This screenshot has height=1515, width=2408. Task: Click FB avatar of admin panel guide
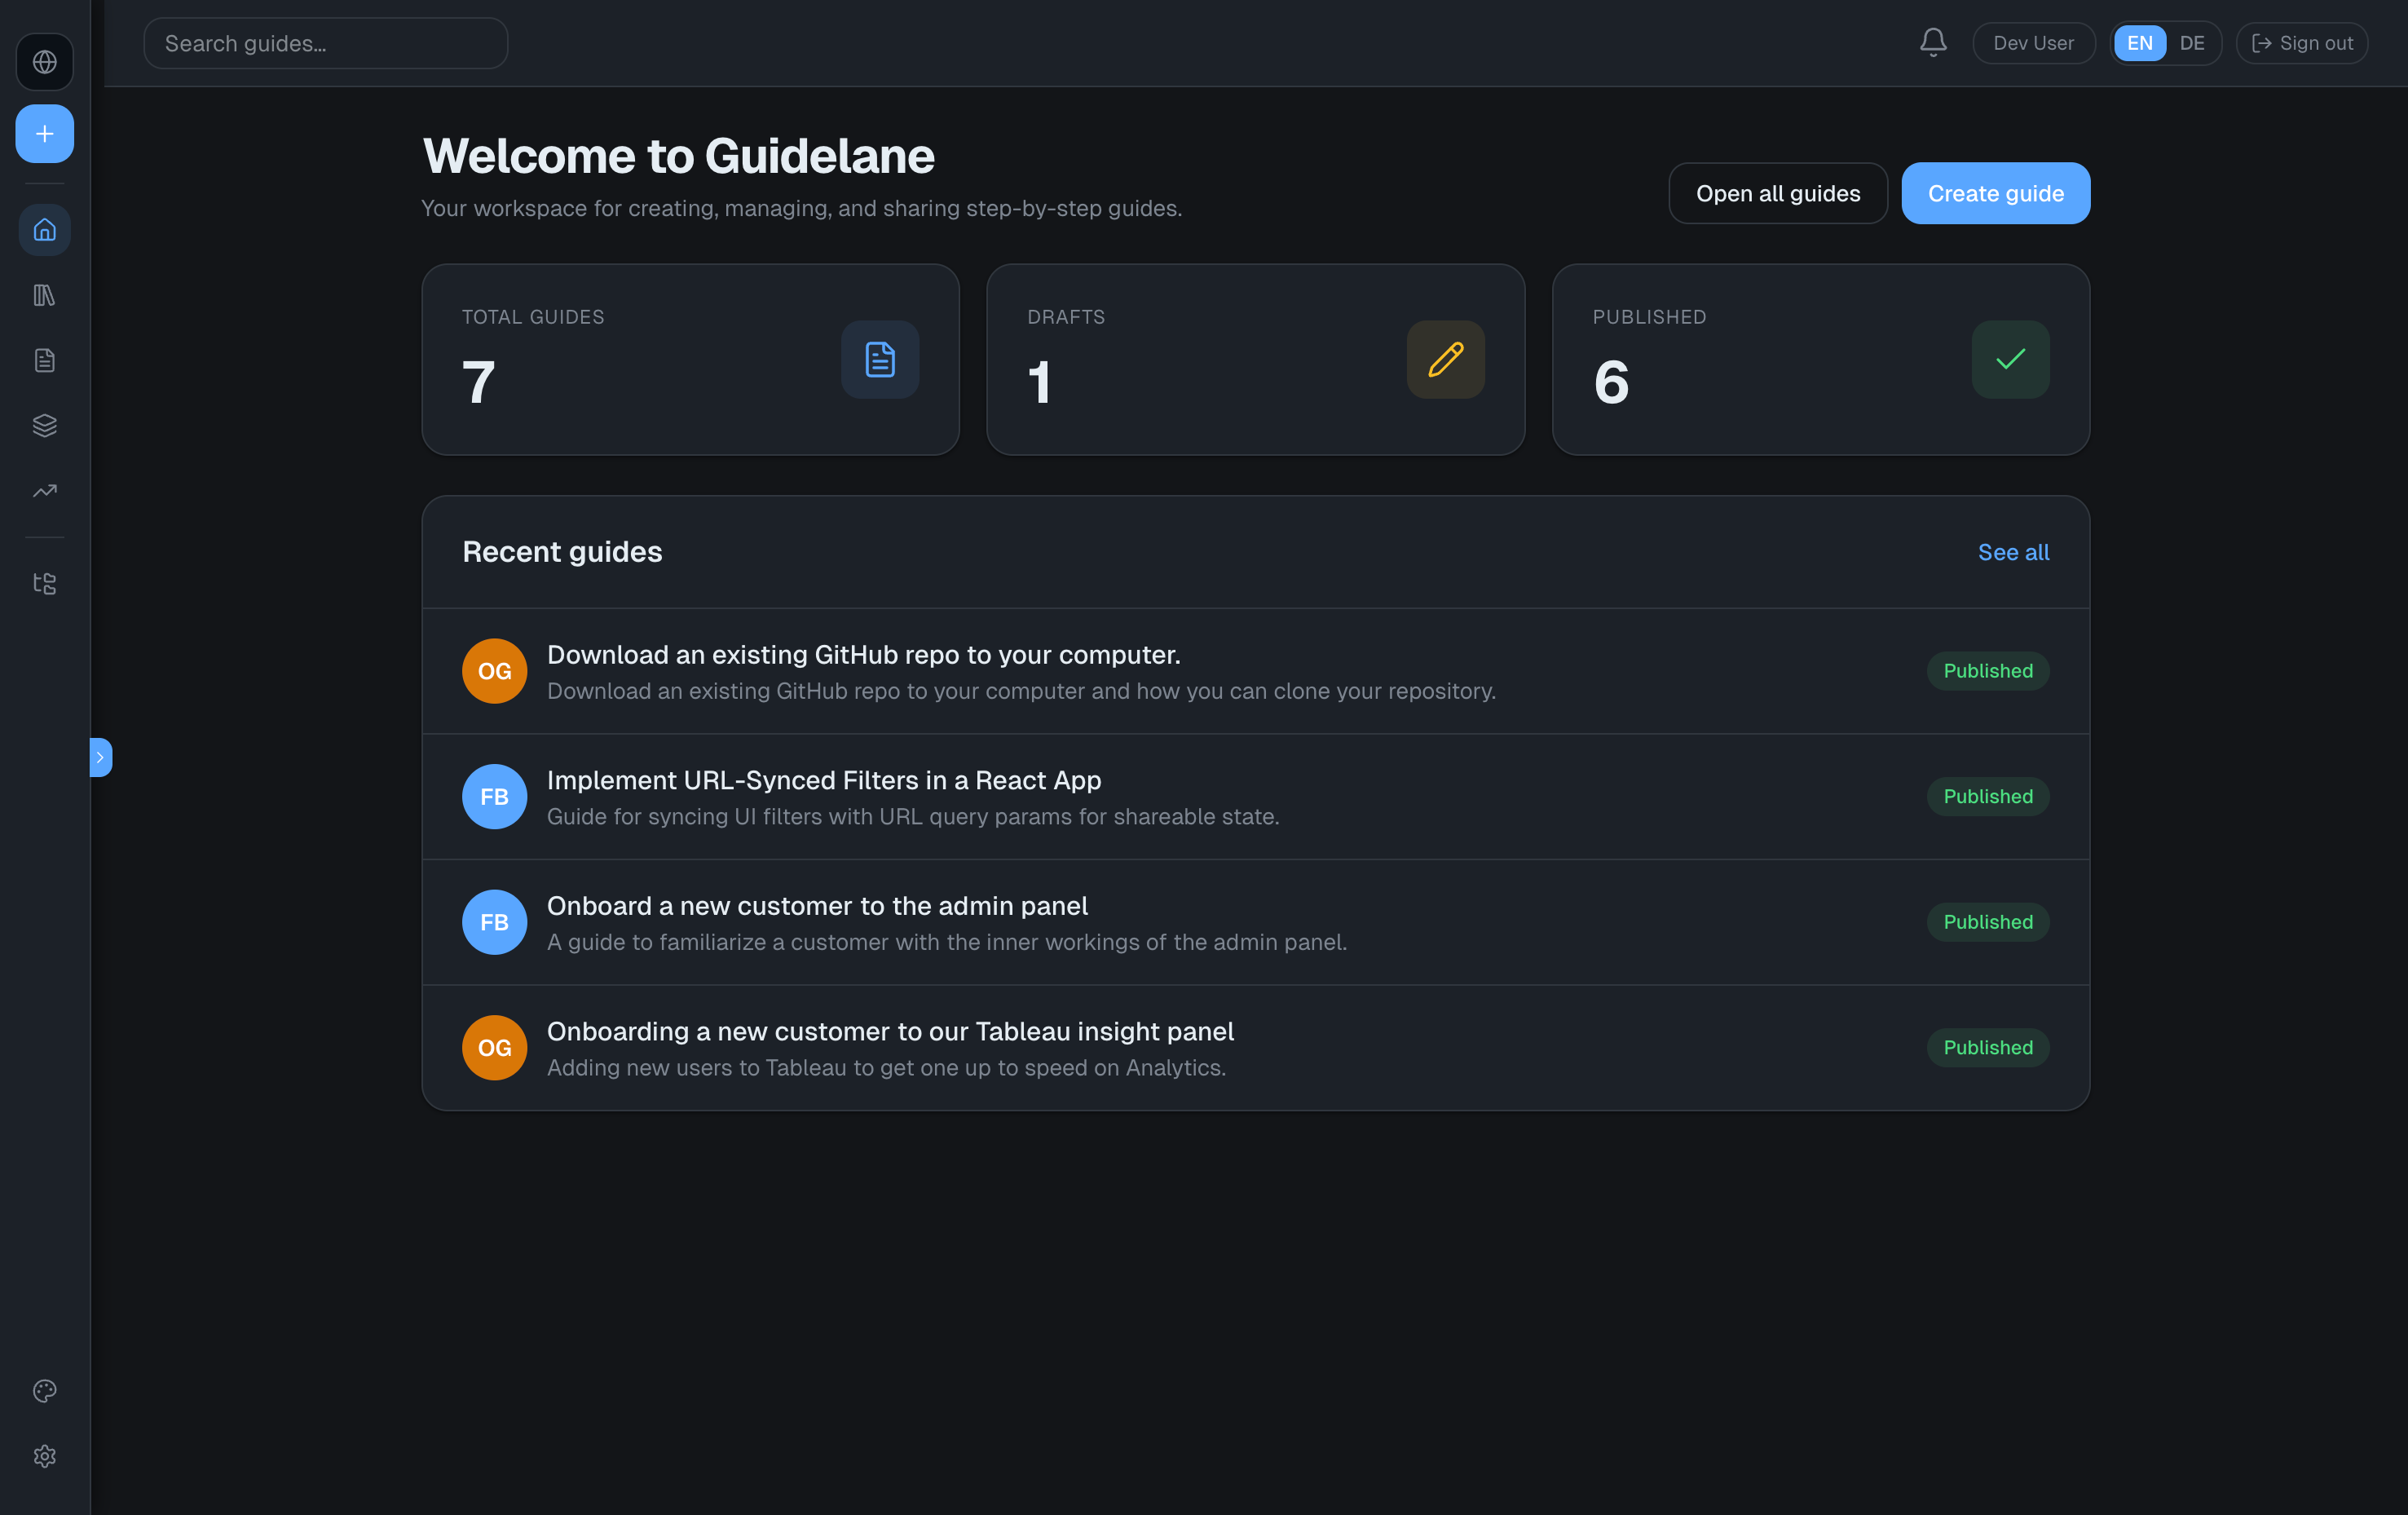[x=494, y=922]
